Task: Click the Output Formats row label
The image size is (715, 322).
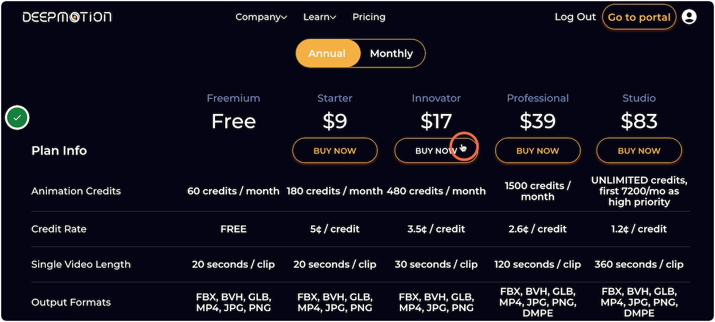Action: tap(71, 302)
